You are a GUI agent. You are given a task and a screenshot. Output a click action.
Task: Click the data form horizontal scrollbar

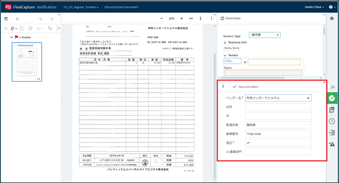[x=253, y=78]
